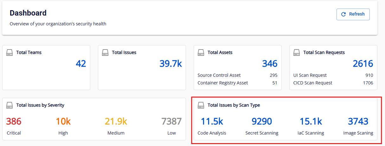Show the 21.9k Medium severity issues
The image size is (385, 146).
pyautogui.click(x=116, y=122)
